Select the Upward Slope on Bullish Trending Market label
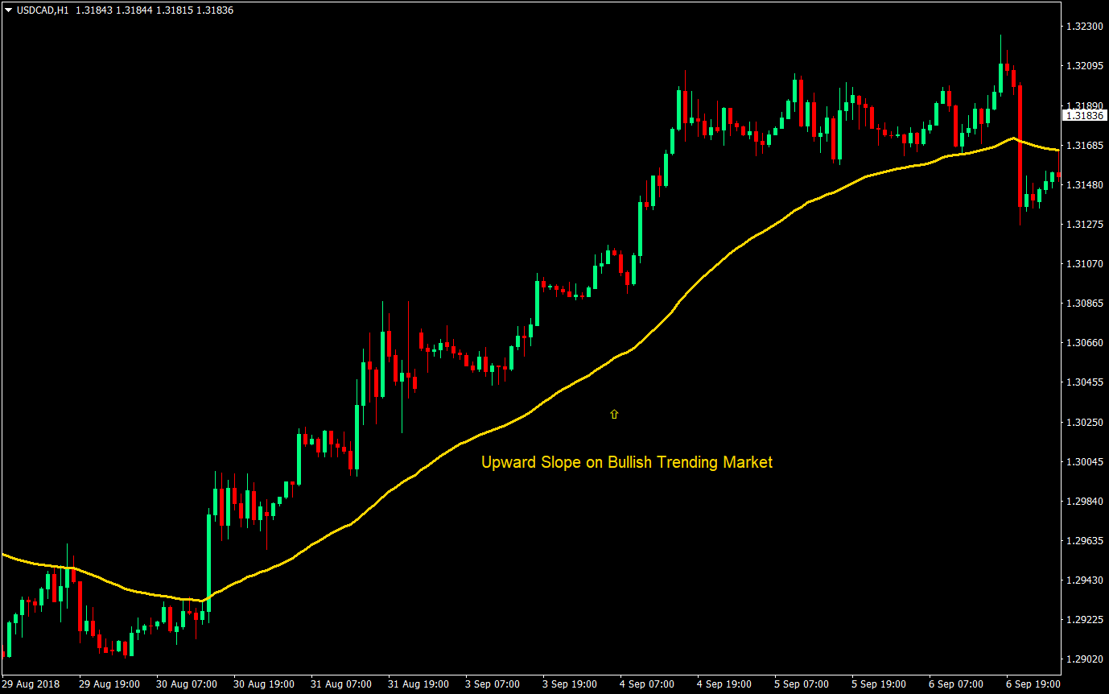The height and width of the screenshot is (694, 1109). 626,462
